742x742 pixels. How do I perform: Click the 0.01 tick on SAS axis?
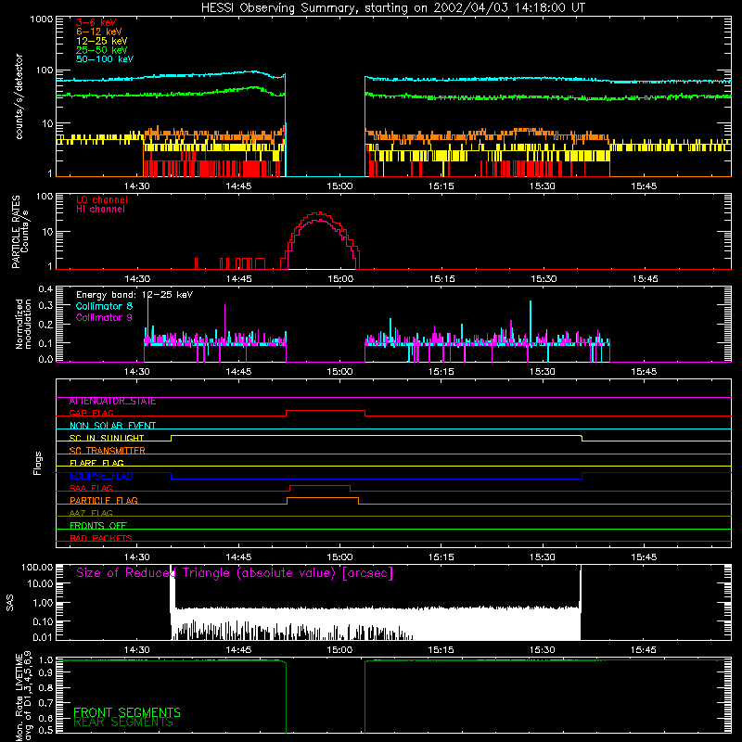point(43,637)
